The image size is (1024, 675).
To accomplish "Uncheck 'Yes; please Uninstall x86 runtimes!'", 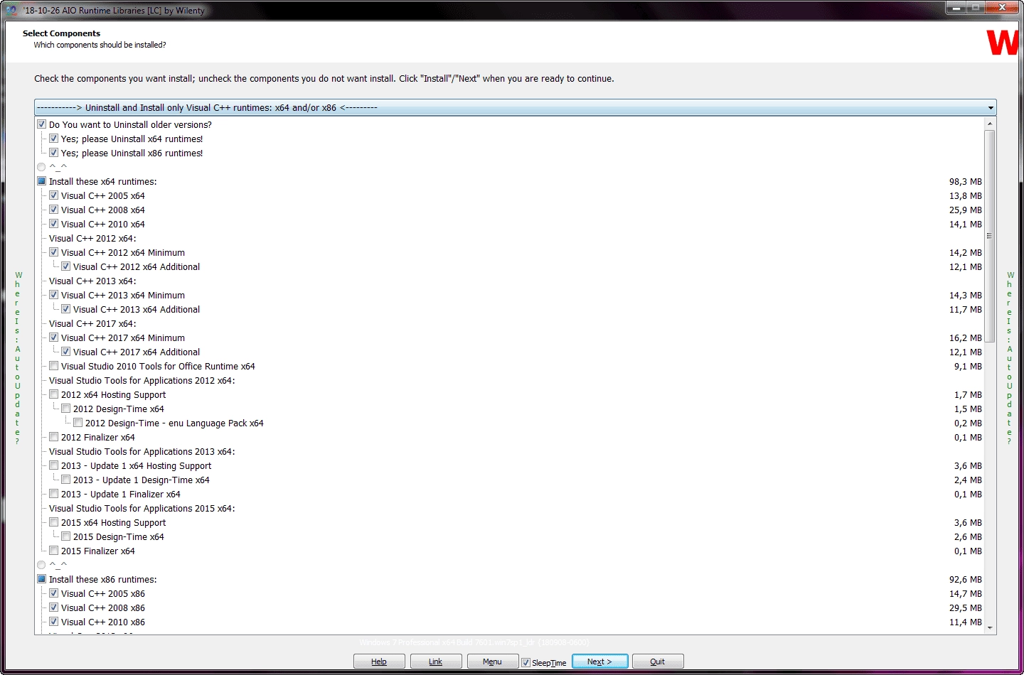I will (53, 153).
